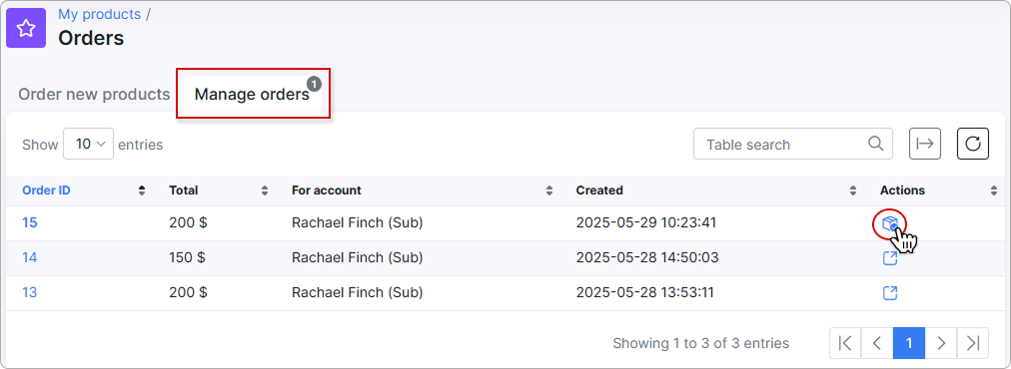
Task: Click the package action icon for order 15
Action: pyautogui.click(x=890, y=223)
